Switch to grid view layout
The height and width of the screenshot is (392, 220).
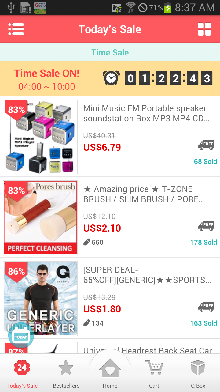click(x=204, y=29)
